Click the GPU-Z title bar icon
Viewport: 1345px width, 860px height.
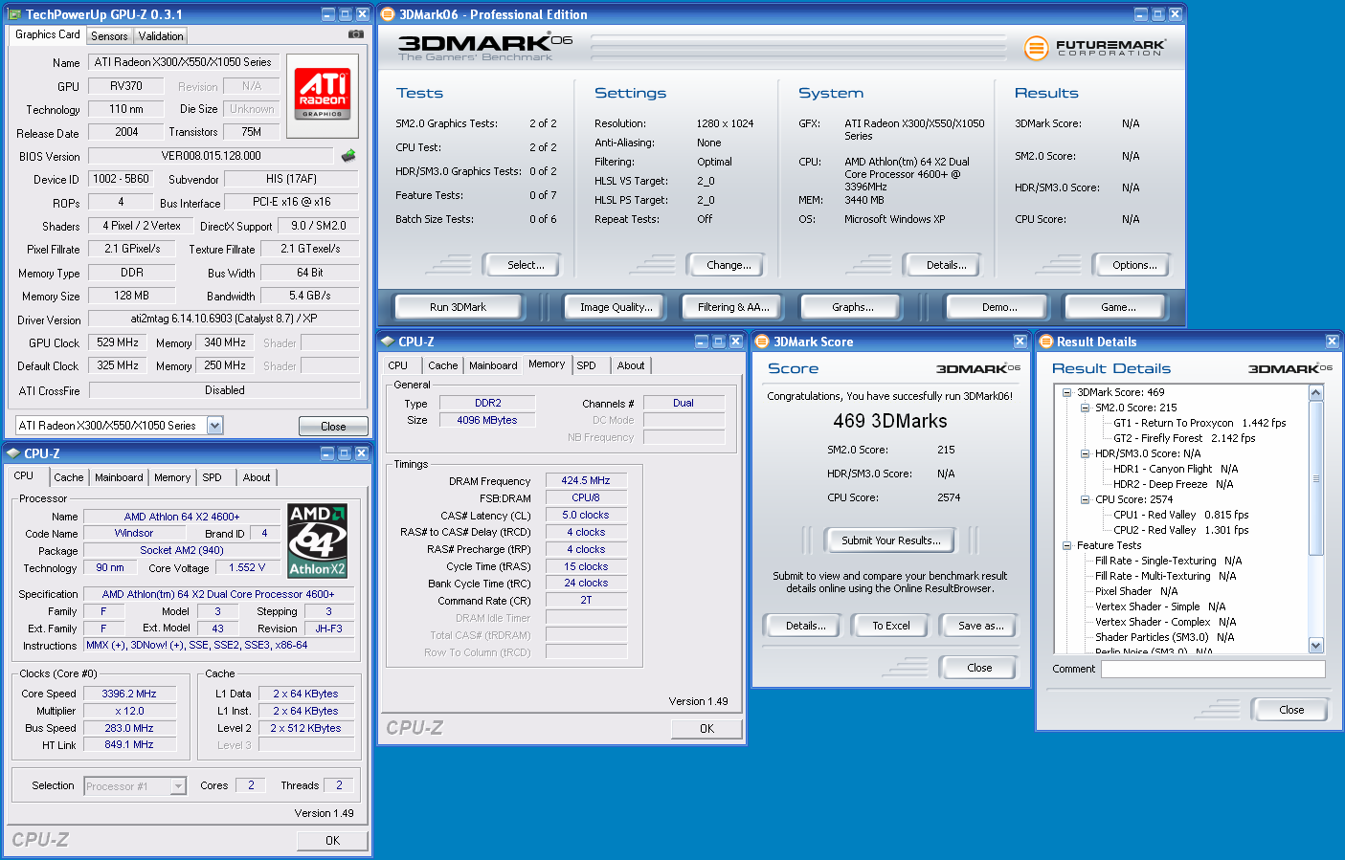coord(14,14)
